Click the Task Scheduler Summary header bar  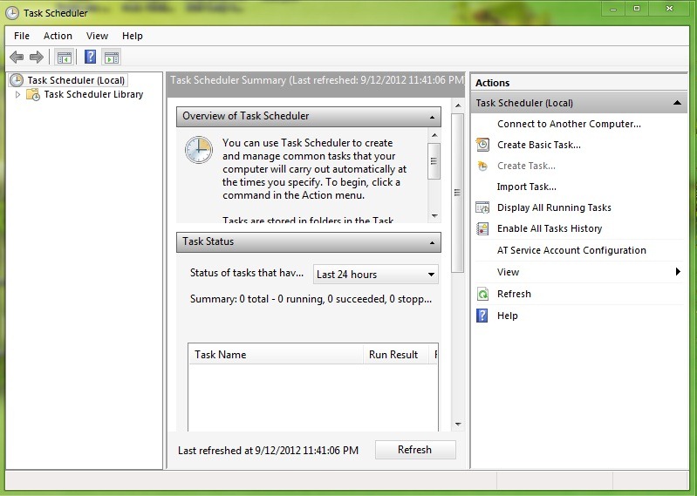click(x=316, y=85)
